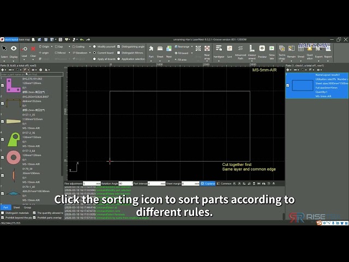Start the Nest ribbon icon
Viewport: 349px width, 262px height.
coord(169,49)
